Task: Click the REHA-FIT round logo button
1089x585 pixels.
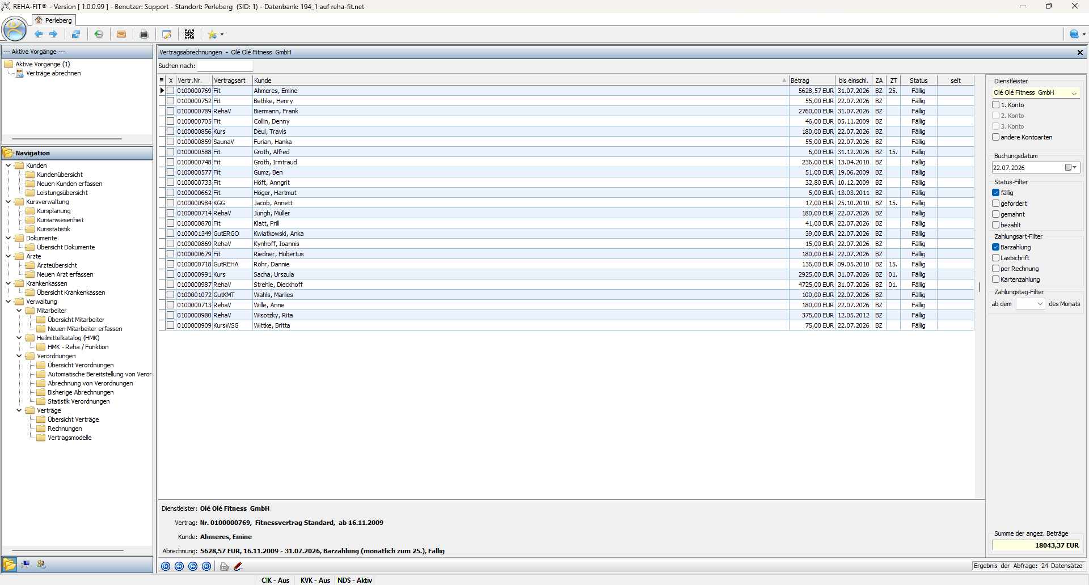Action: click(15, 29)
